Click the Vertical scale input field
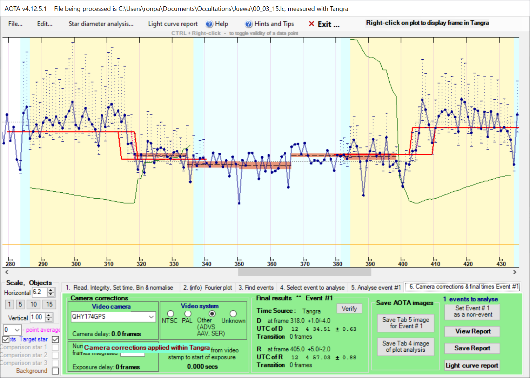The width and height of the screenshot is (530, 378). click(x=38, y=317)
